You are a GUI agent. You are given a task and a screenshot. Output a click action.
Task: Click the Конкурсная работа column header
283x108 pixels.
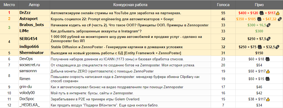click(x=130, y=5)
